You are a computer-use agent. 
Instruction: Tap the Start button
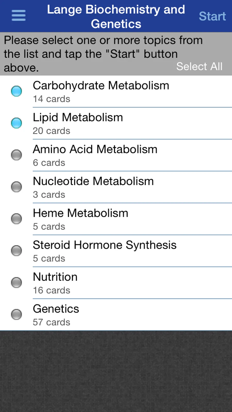(212, 16)
